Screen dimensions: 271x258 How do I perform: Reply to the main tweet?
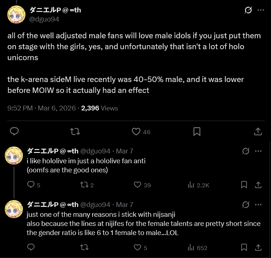(x=14, y=132)
